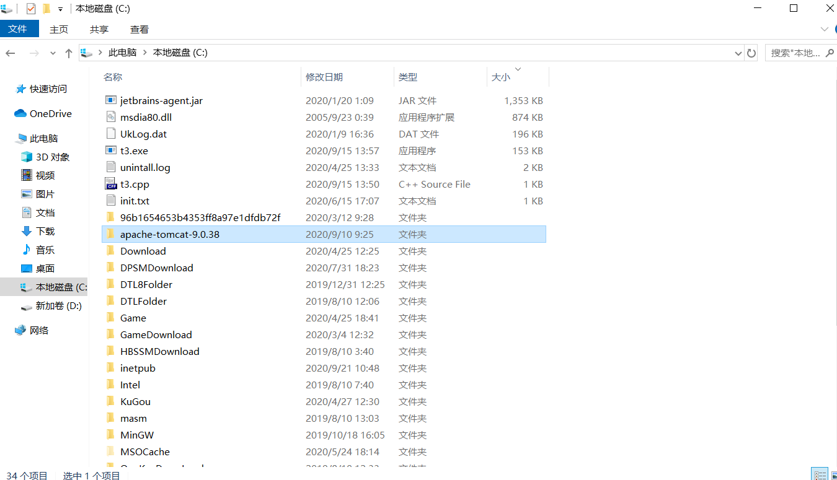Click the Properties icon in the quick access toolbar

click(x=31, y=9)
